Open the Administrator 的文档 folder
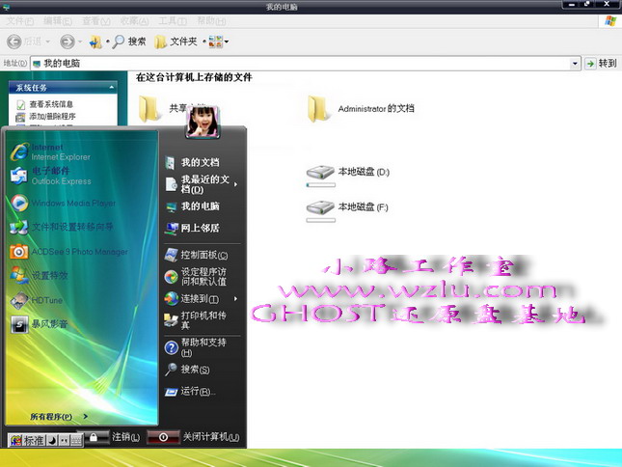Screen dimensions: 622x467 coord(363,110)
